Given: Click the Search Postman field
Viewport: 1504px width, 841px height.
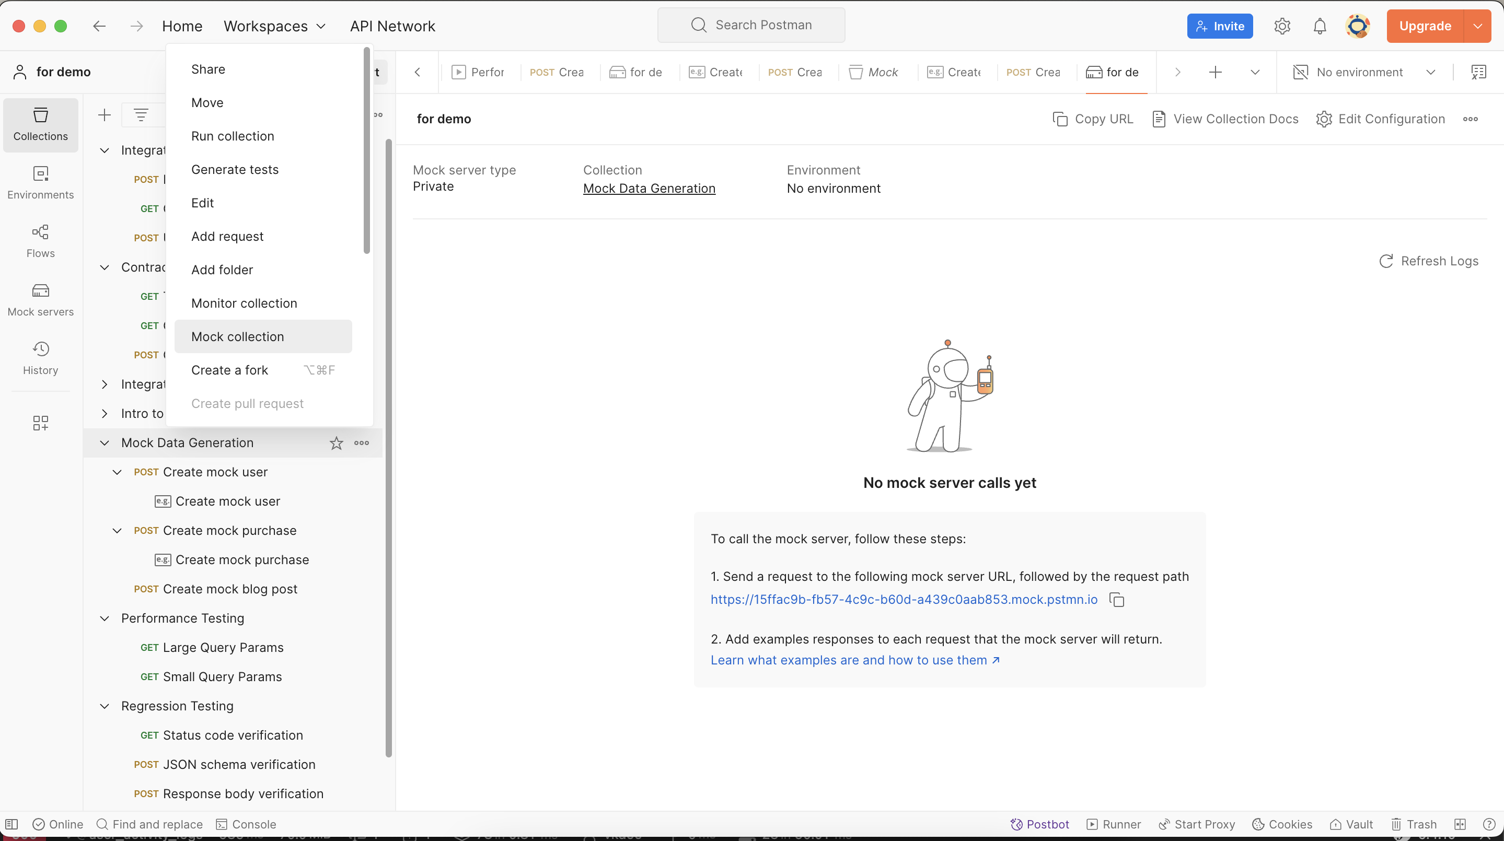Looking at the screenshot, I should (751, 25).
